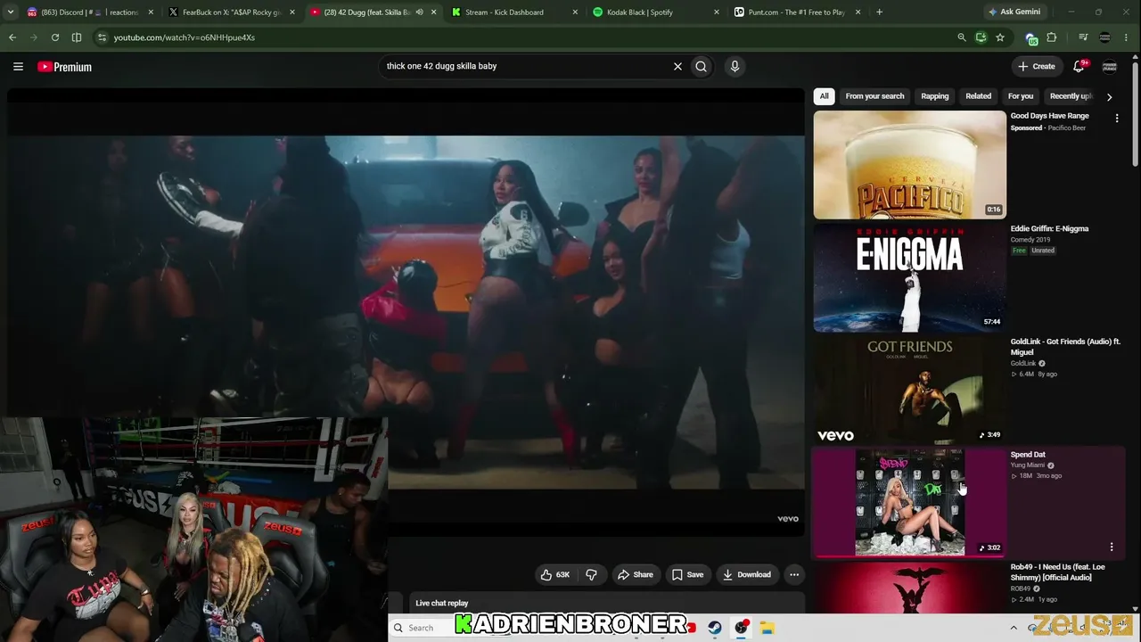
Task: Play the Rob49 I Need Us thumbnail
Action: pyautogui.click(x=909, y=588)
